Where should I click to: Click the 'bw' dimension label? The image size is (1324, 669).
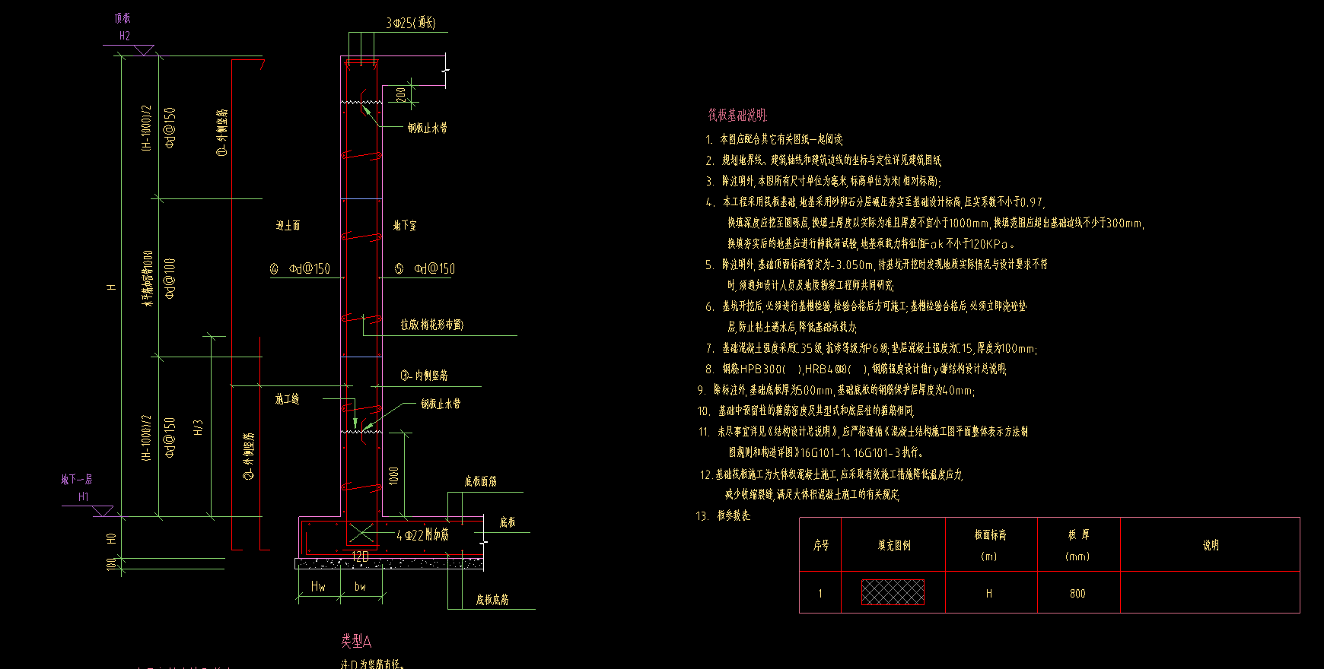(x=361, y=587)
